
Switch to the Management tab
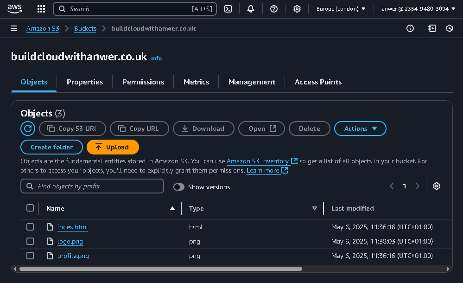pos(252,82)
